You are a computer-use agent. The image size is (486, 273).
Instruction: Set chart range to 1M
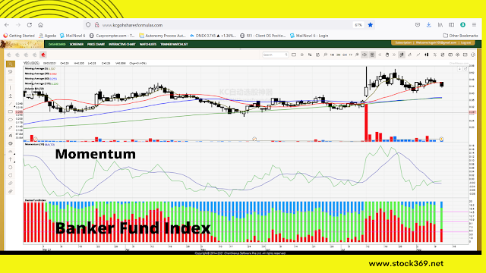point(332,55)
